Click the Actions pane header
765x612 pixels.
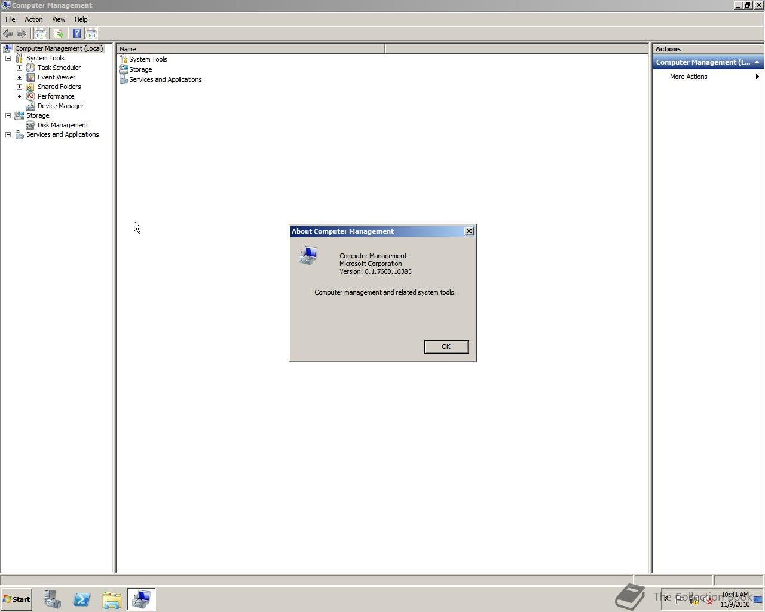708,49
